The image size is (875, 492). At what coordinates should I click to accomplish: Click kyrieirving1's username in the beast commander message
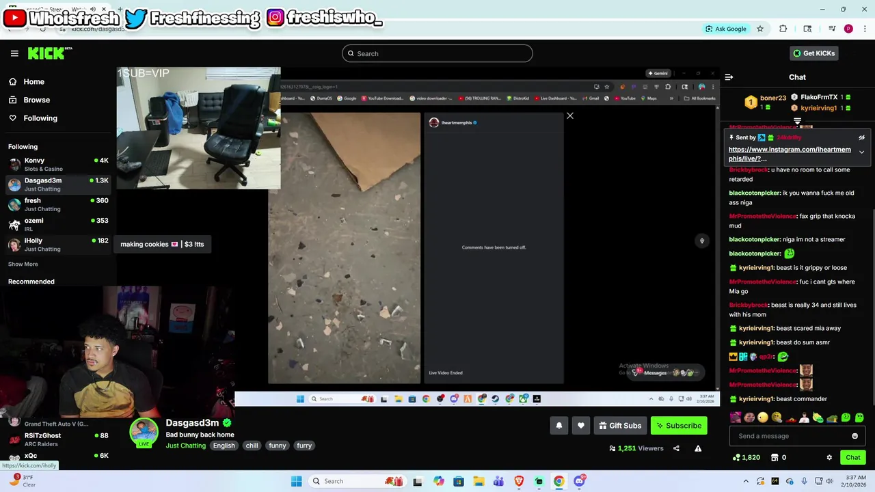click(x=757, y=399)
